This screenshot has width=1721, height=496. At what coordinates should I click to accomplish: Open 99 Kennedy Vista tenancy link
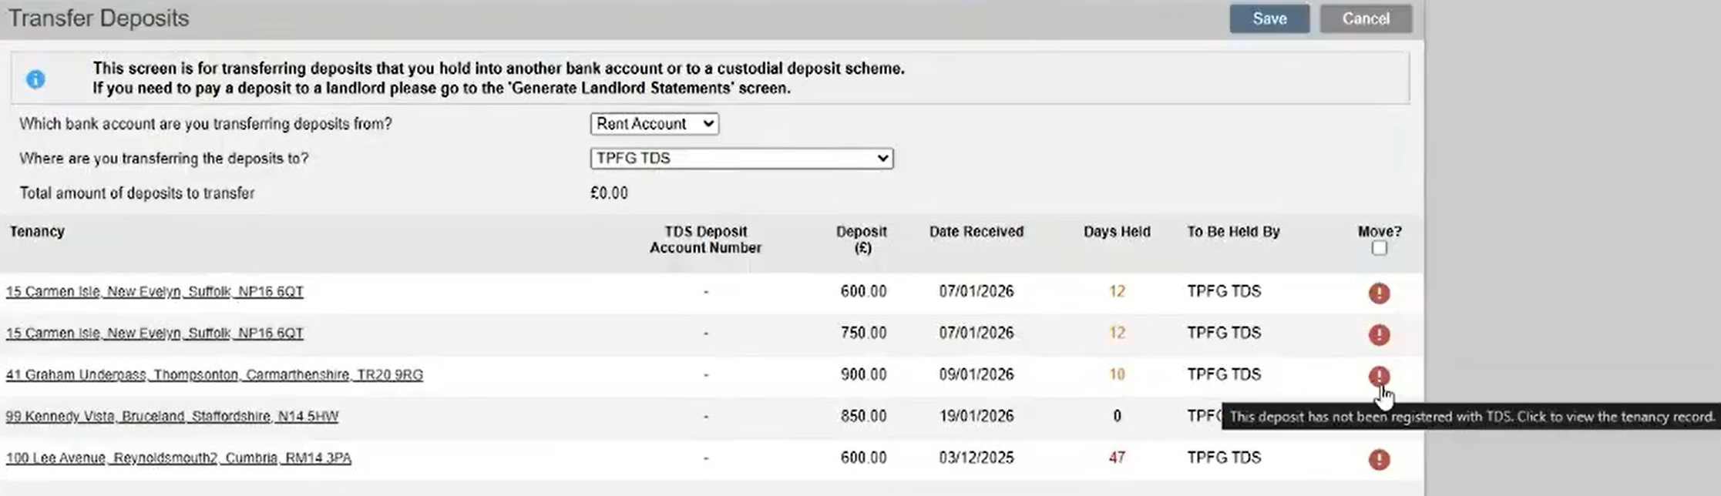172,416
